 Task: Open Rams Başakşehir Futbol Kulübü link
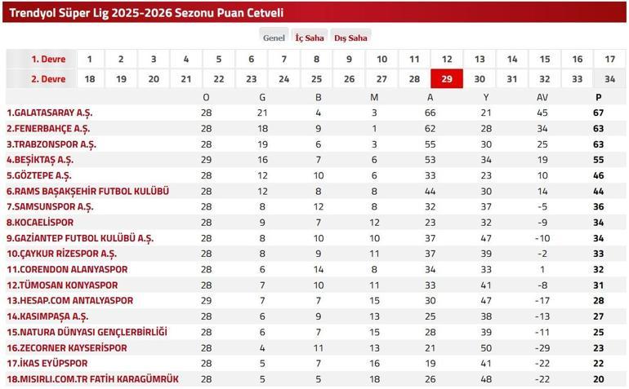[87, 191]
